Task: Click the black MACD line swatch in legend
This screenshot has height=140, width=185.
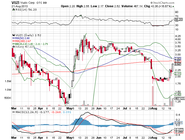Action: [14, 112]
